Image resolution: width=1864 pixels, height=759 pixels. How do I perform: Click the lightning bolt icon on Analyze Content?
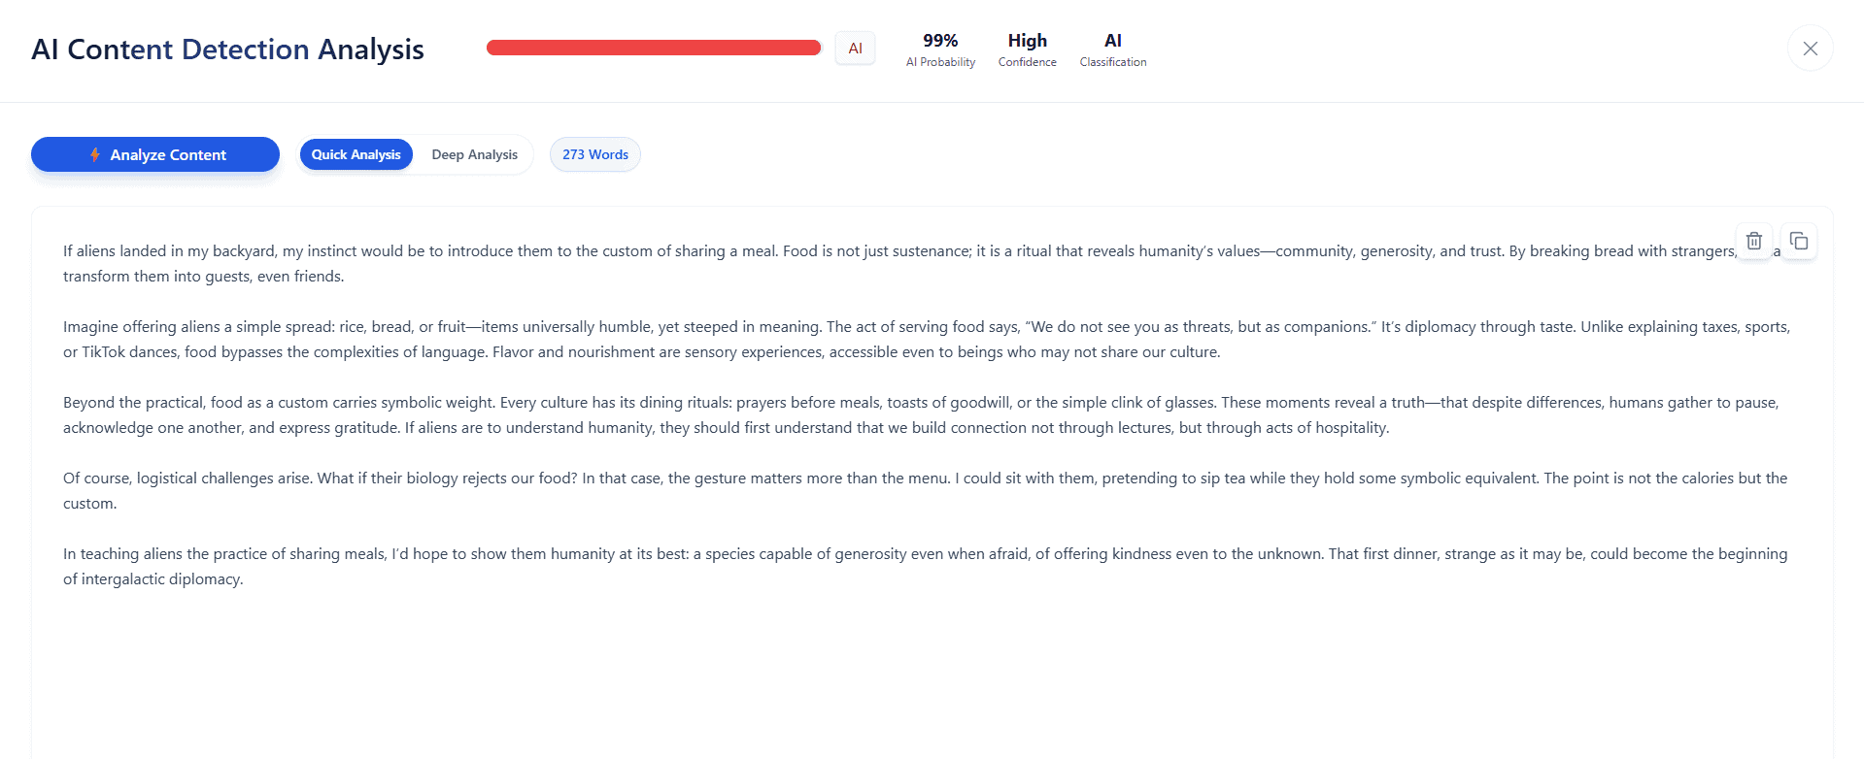coord(95,154)
